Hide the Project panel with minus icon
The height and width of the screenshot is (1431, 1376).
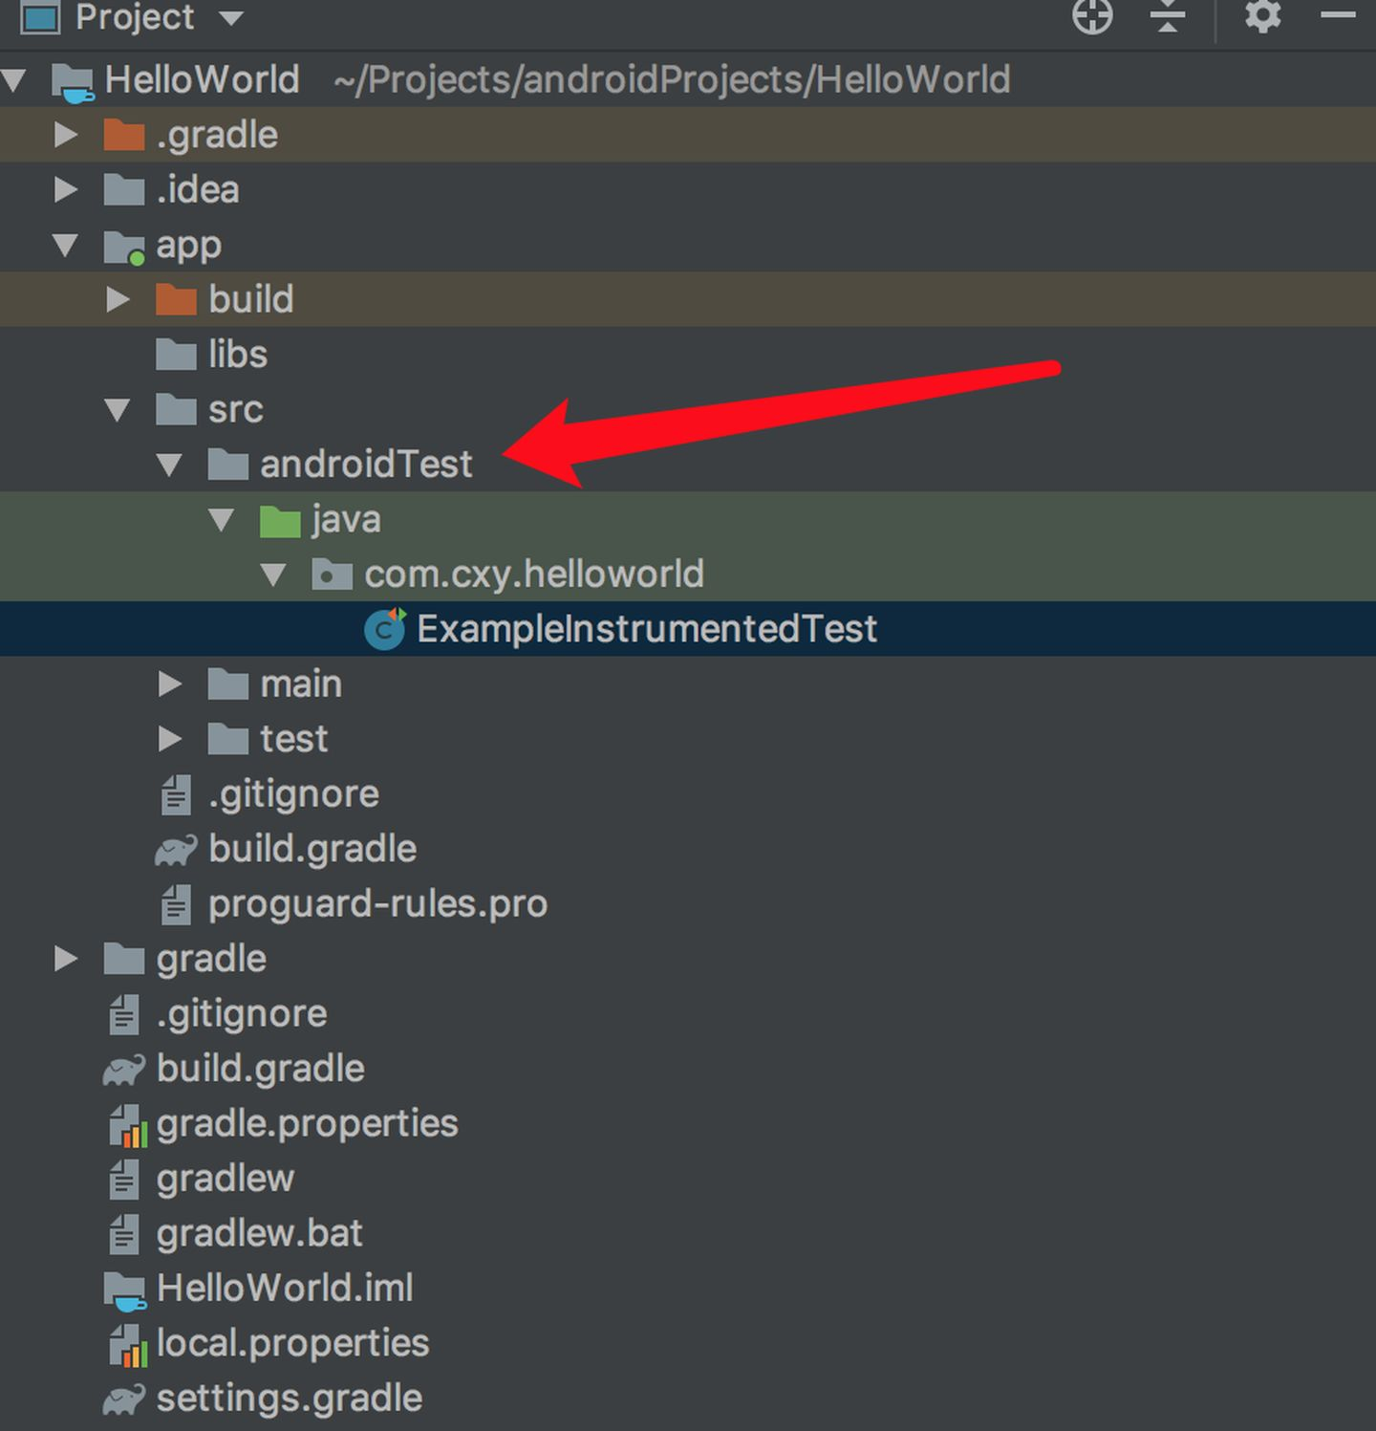(x=1338, y=14)
